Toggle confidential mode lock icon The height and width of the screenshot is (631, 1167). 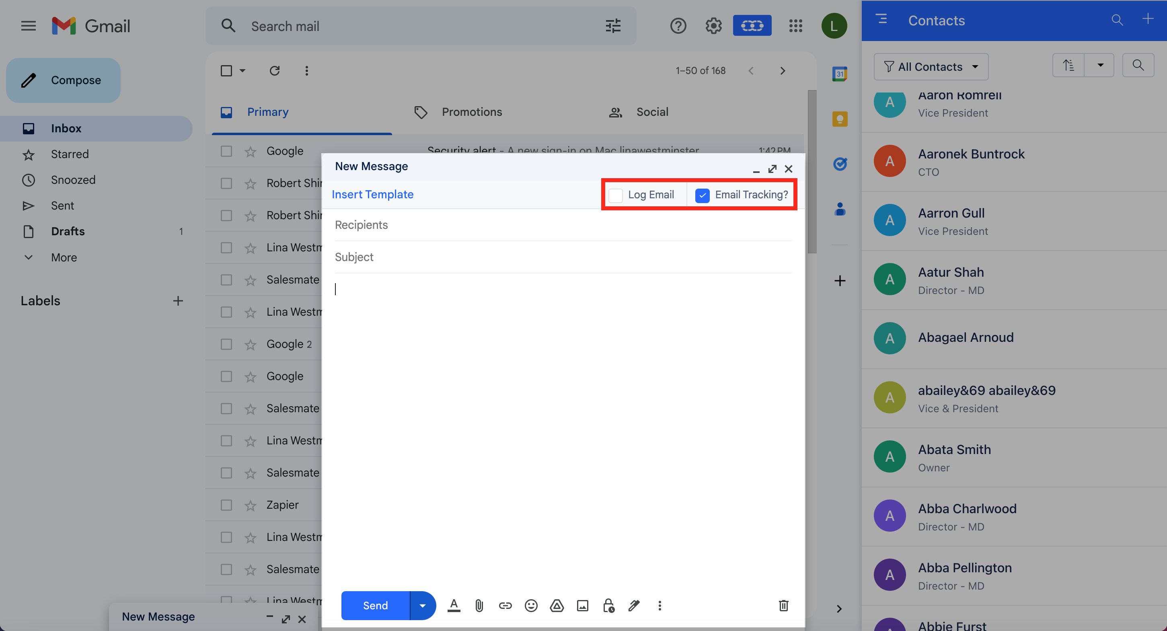click(x=608, y=606)
